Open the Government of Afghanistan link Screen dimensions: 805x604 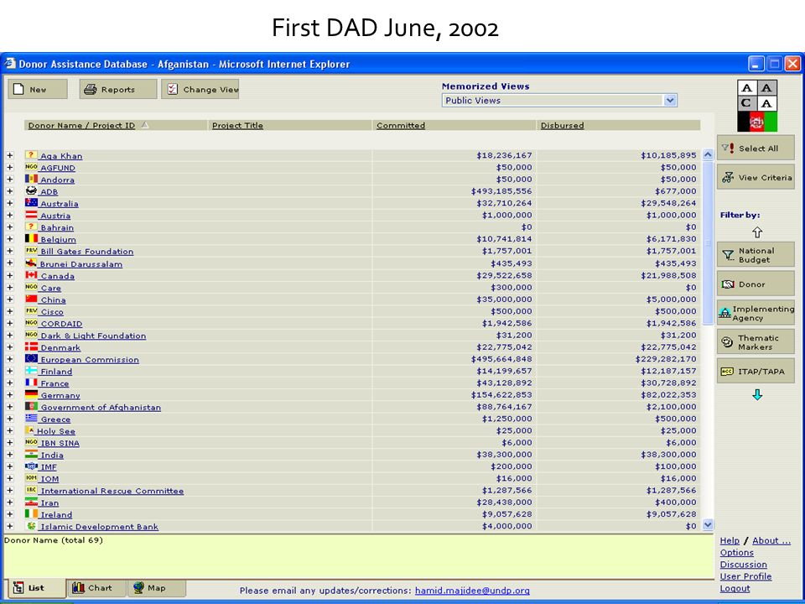(101, 408)
